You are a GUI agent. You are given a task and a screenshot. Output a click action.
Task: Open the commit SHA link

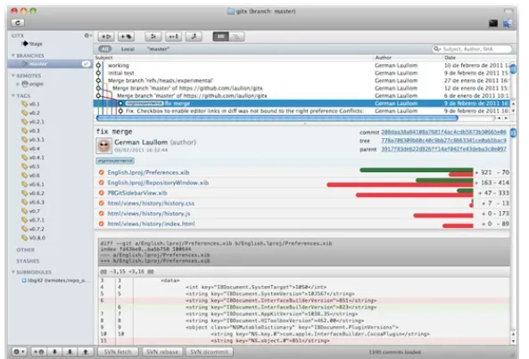point(443,132)
